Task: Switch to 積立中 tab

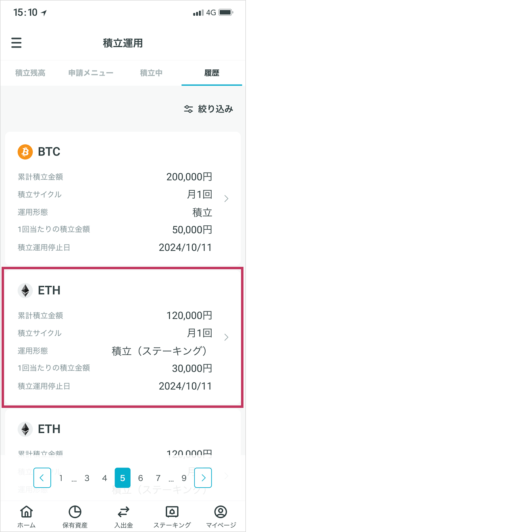Action: pos(151,73)
